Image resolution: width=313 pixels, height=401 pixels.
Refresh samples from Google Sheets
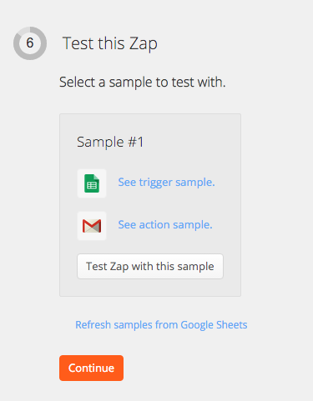(161, 324)
